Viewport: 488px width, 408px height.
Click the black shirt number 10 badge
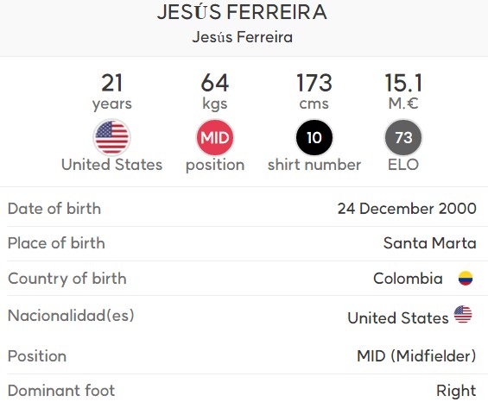click(314, 137)
